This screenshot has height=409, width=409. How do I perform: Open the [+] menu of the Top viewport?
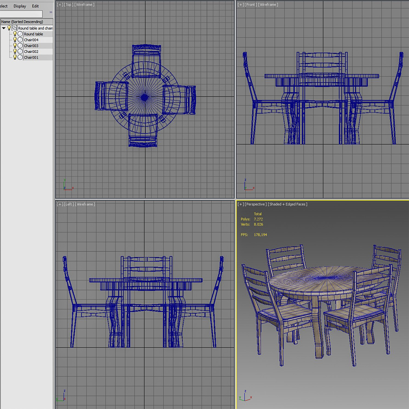[60, 5]
